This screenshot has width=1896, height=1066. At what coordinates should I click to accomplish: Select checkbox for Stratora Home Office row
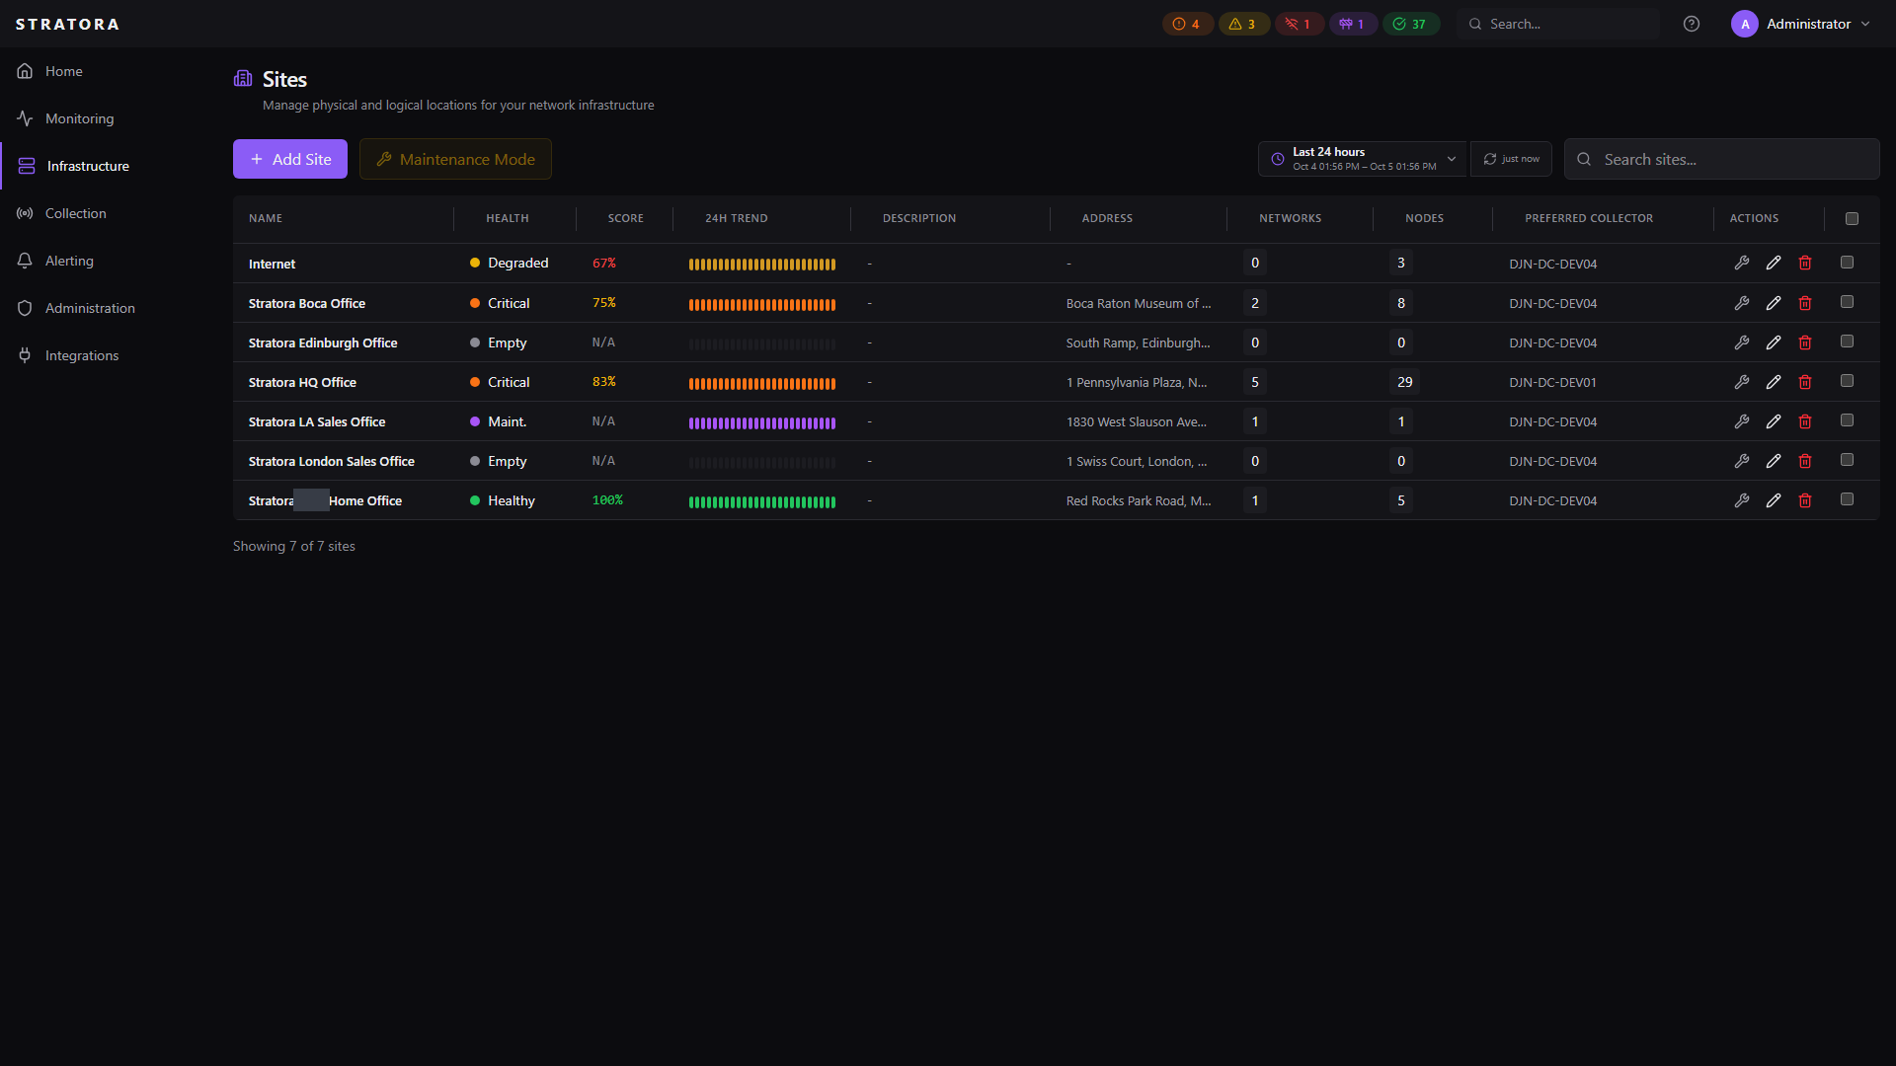(x=1847, y=499)
